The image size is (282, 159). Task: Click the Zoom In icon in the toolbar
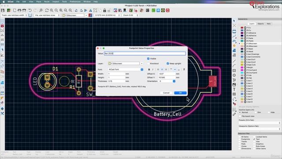point(52,11)
